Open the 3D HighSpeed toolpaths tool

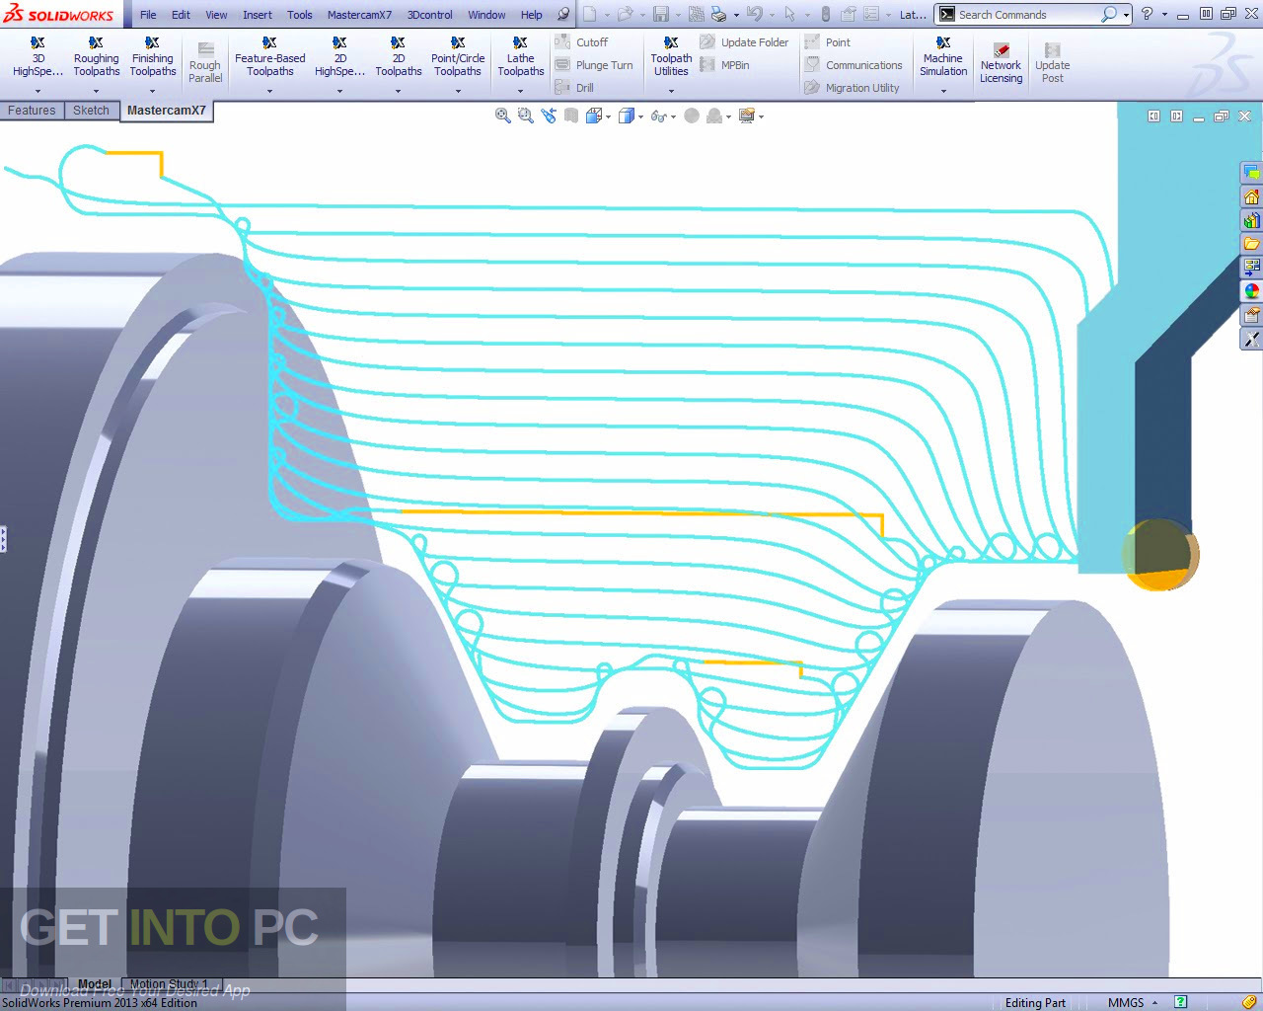point(37,56)
